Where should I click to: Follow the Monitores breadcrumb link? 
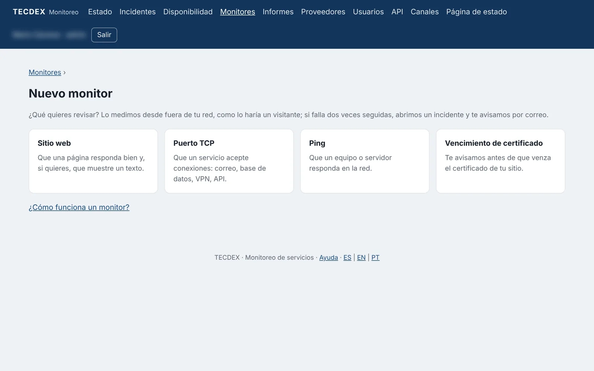pos(45,72)
